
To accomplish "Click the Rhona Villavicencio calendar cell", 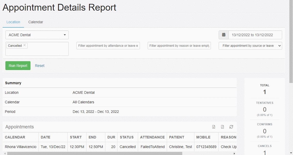I will pos(21,147).
